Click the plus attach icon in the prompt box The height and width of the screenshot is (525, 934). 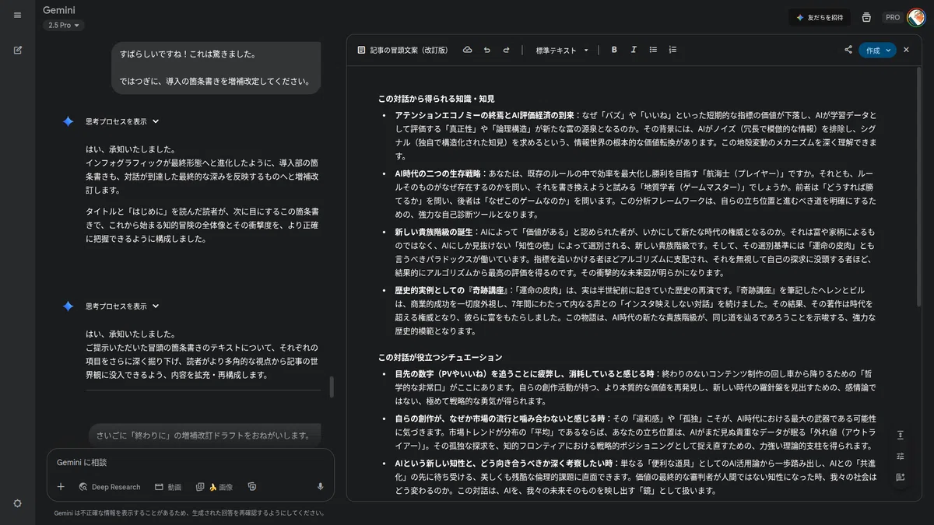[61, 487]
